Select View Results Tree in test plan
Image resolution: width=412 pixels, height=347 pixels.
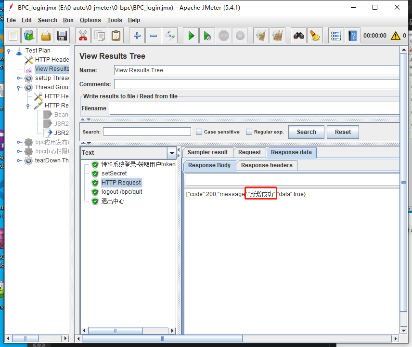(51, 69)
